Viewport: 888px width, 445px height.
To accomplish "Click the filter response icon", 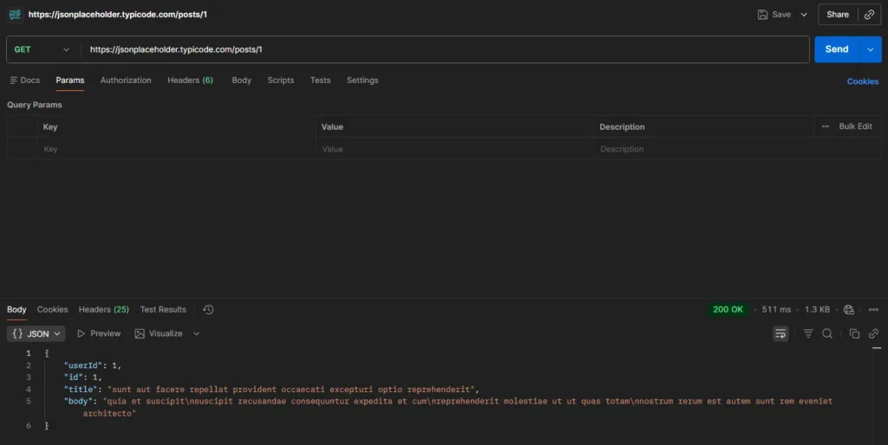I will point(808,333).
